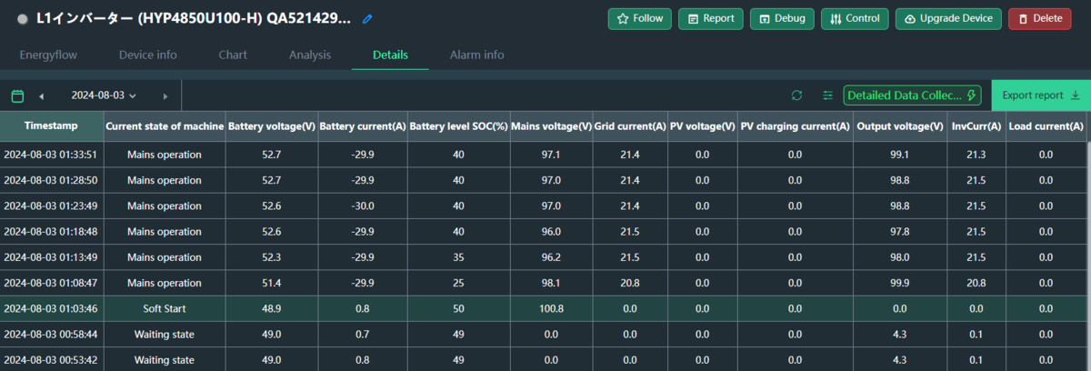Viewport: 1091px width, 371px height.
Task: Click the Debug button
Action: pos(782,18)
